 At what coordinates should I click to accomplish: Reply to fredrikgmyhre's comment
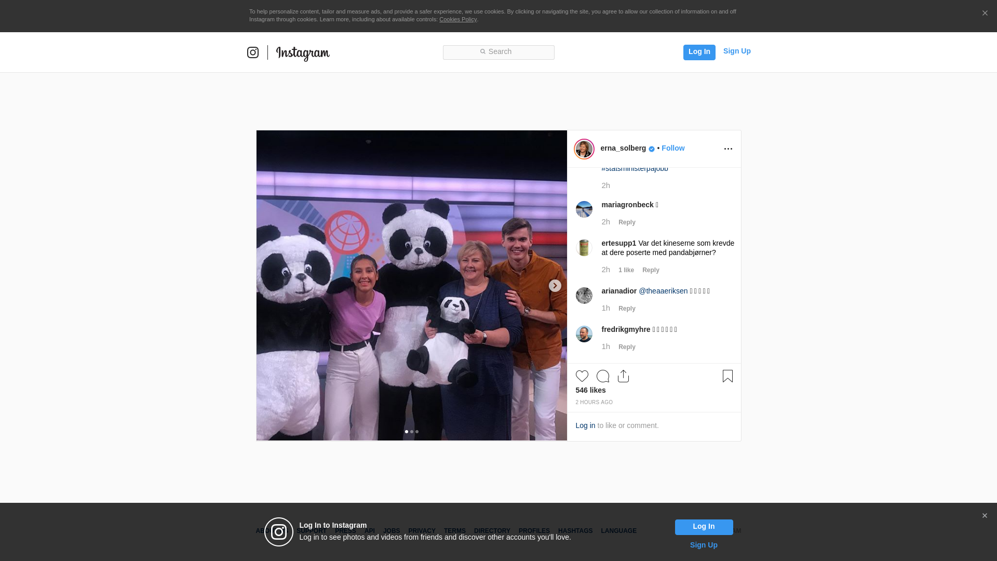click(627, 347)
